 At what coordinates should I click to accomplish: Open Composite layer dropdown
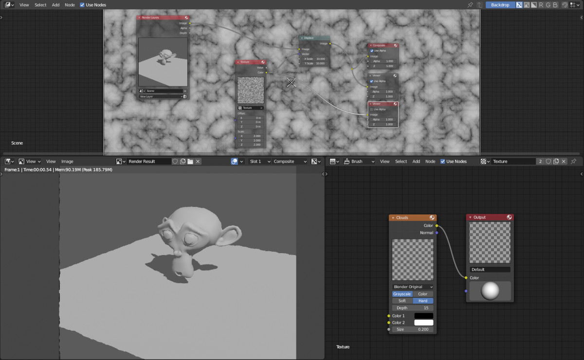290,161
